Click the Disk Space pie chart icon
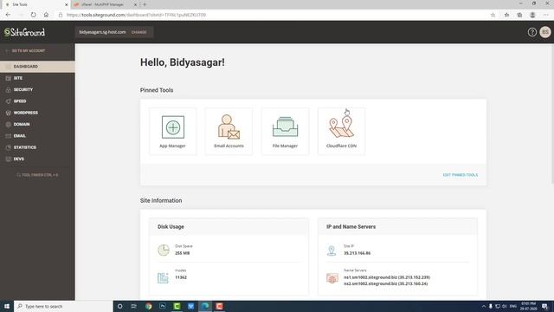The width and height of the screenshot is (554, 312). point(164,250)
